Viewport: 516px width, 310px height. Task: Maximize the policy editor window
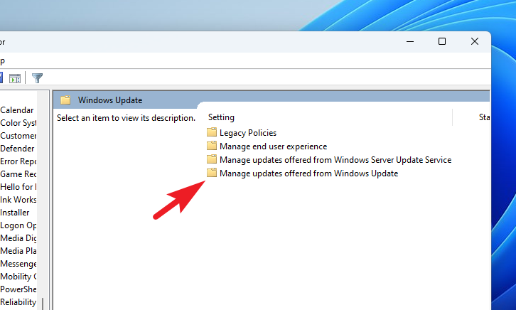(x=442, y=41)
